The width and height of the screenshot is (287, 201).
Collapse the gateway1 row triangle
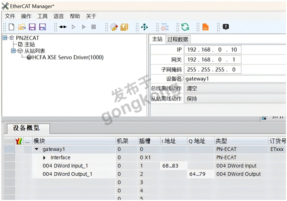coord(37,149)
